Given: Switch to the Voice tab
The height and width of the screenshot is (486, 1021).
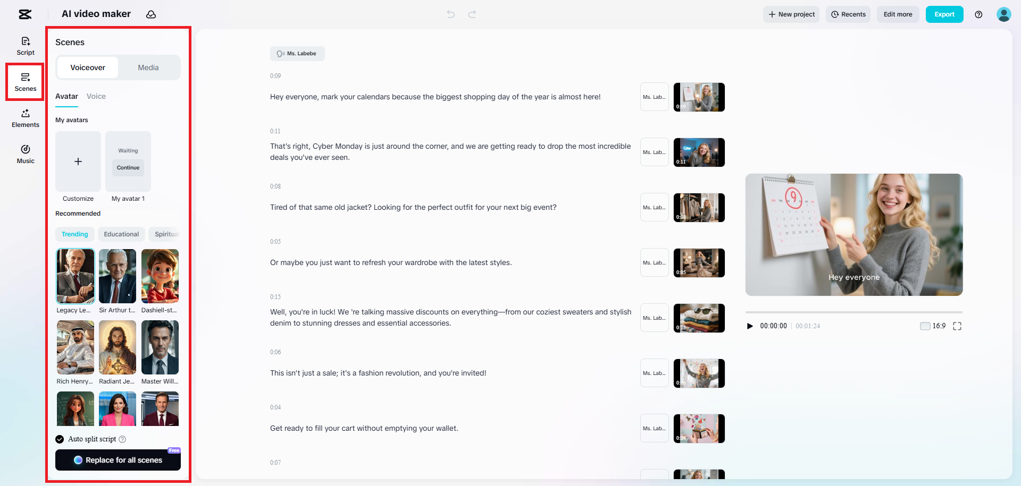Looking at the screenshot, I should [x=96, y=96].
